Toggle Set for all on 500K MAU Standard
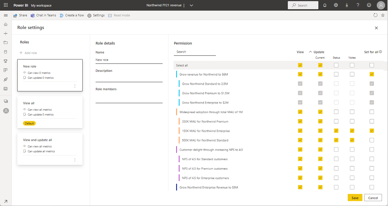The width and height of the screenshot is (388, 206). pyautogui.click(x=372, y=140)
